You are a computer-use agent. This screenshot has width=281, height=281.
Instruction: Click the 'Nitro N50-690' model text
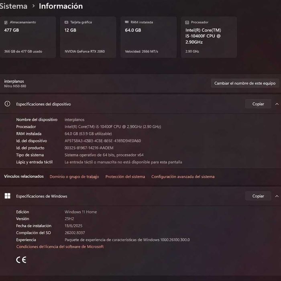coord(15,86)
